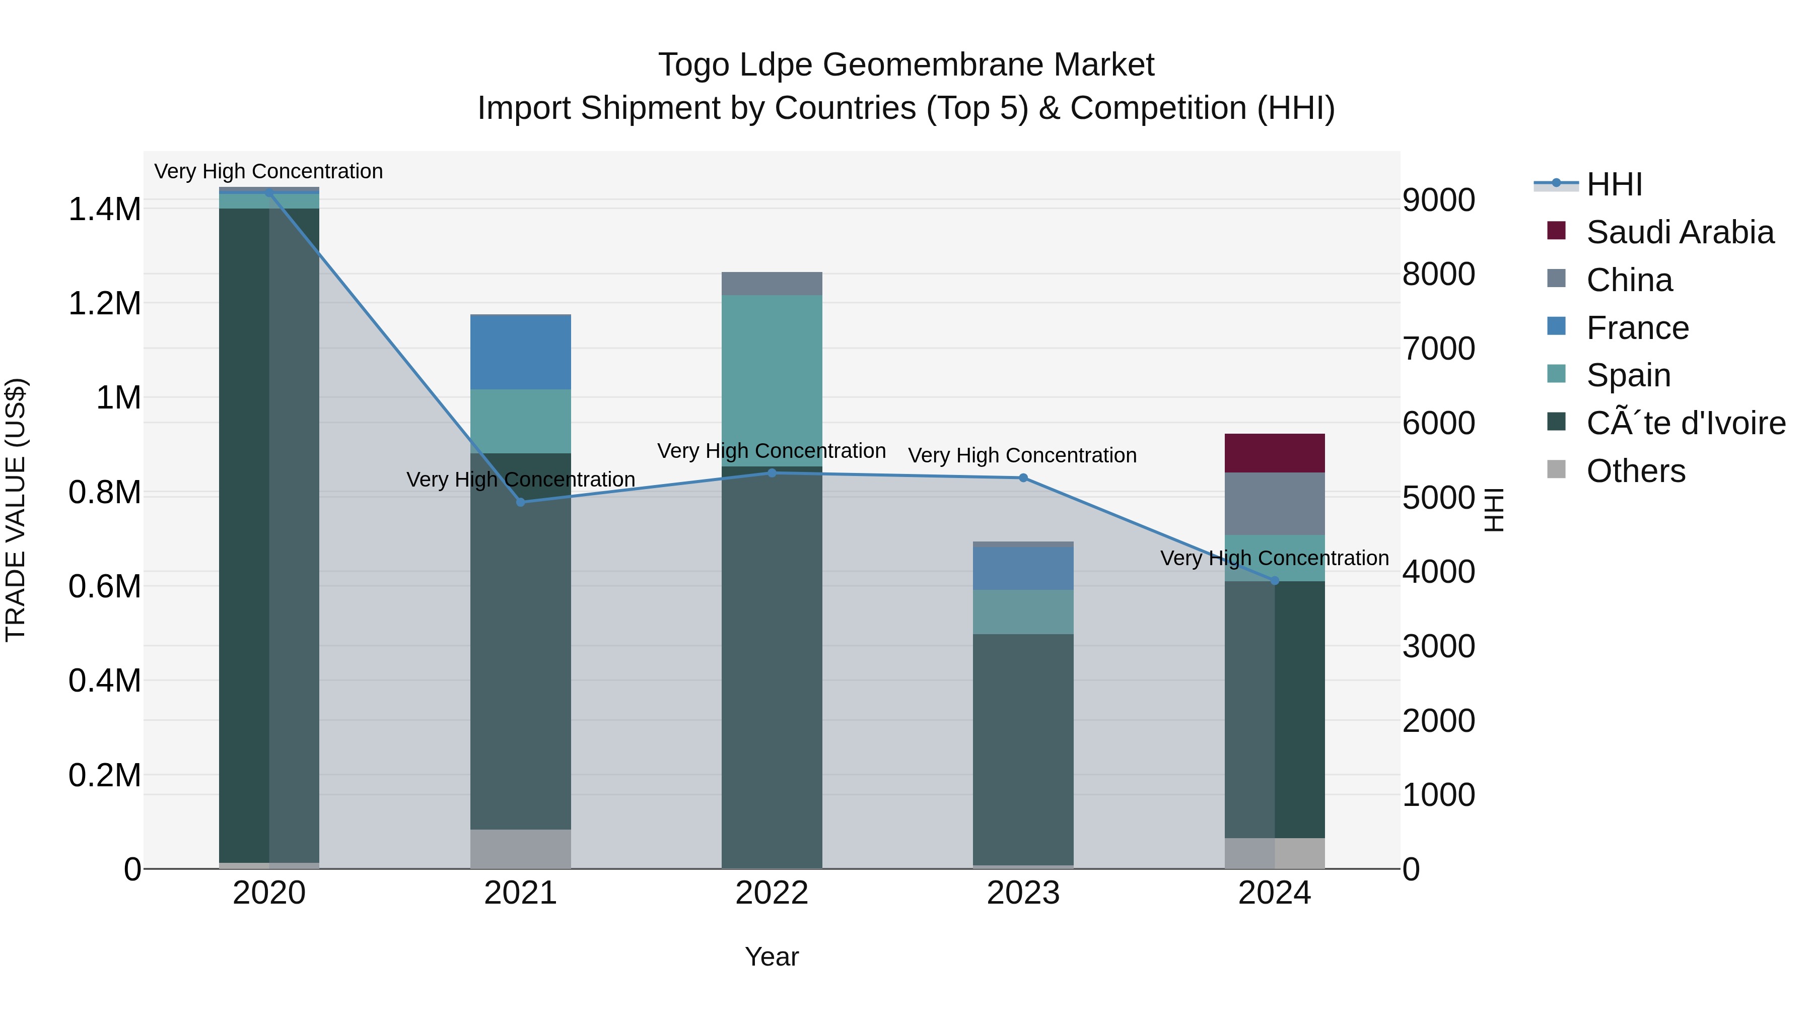Screen dimensions: 1813x1020
Task: Click the Togo Ldpe Geomembrane Market title
Action: pos(906,65)
